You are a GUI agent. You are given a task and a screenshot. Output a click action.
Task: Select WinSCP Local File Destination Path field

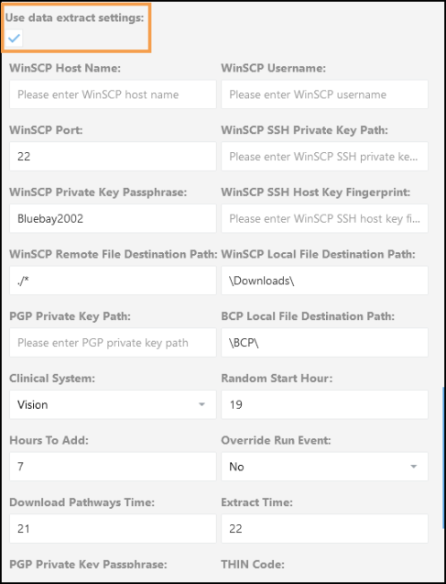[x=324, y=281]
